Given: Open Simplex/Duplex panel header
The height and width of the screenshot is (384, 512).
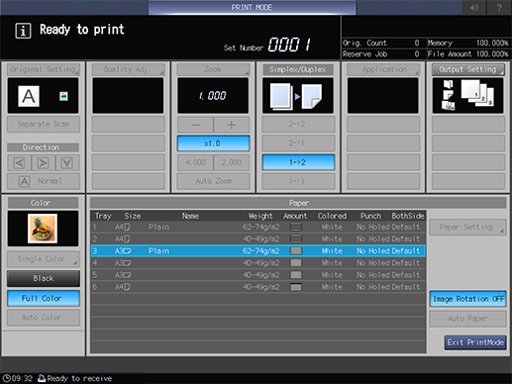Looking at the screenshot, I should (298, 69).
